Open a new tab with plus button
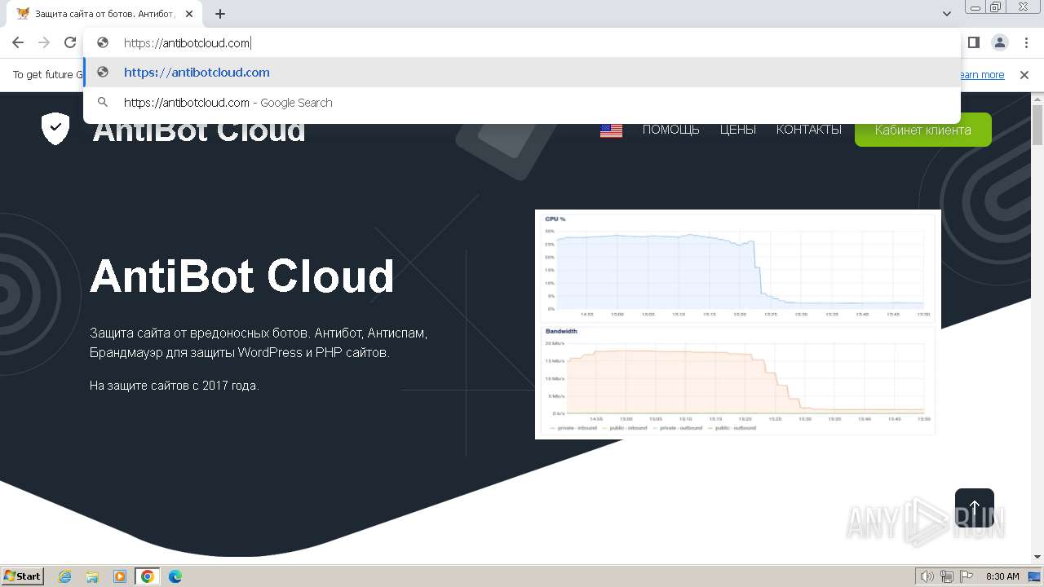Image resolution: width=1044 pixels, height=587 pixels. click(x=220, y=14)
